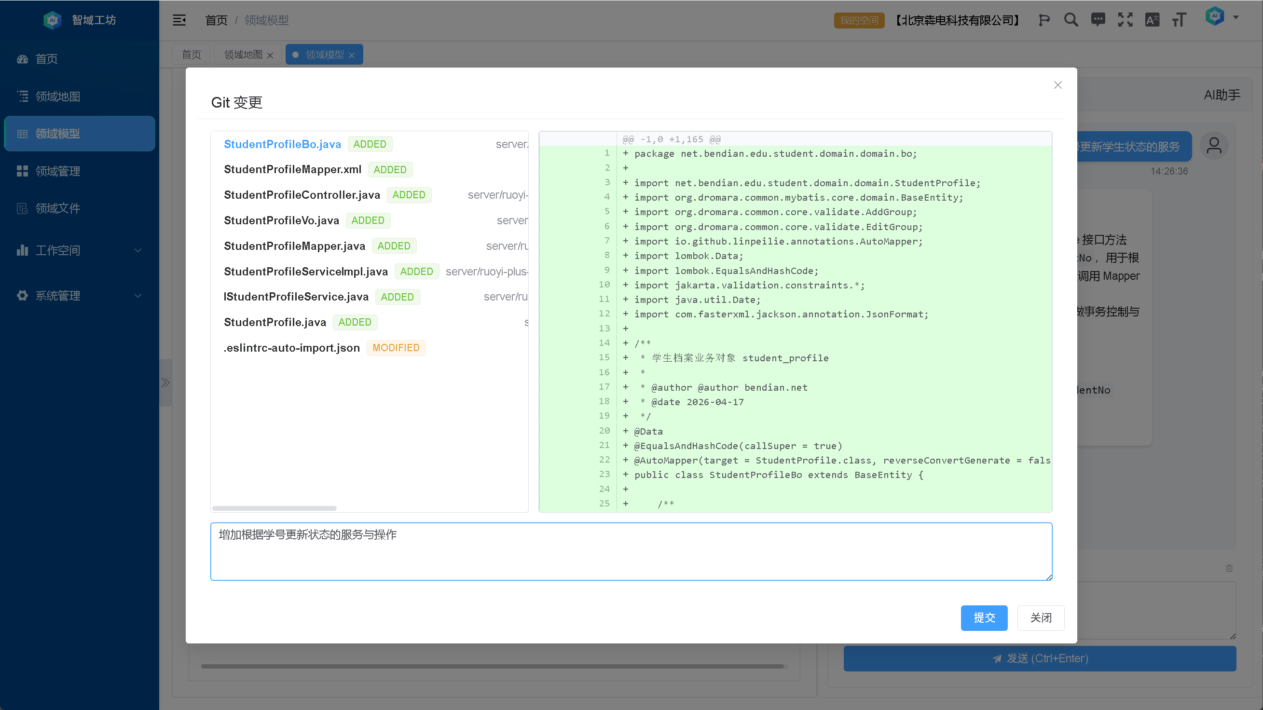The width and height of the screenshot is (1263, 710).
Task: Open 领域文件 in the sidebar
Action: click(x=57, y=208)
